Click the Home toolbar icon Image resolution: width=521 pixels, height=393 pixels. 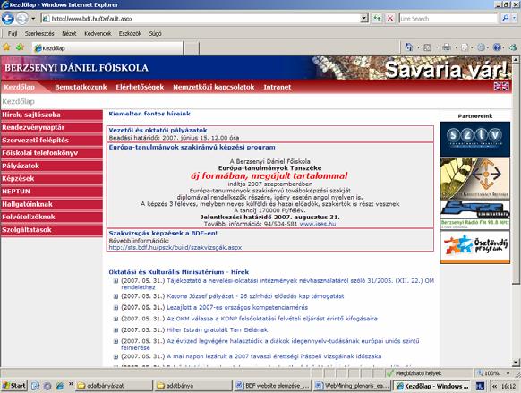point(409,47)
